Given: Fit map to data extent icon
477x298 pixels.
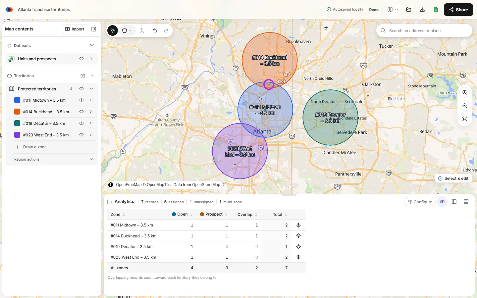Looking at the screenshot, I should click(x=465, y=119).
